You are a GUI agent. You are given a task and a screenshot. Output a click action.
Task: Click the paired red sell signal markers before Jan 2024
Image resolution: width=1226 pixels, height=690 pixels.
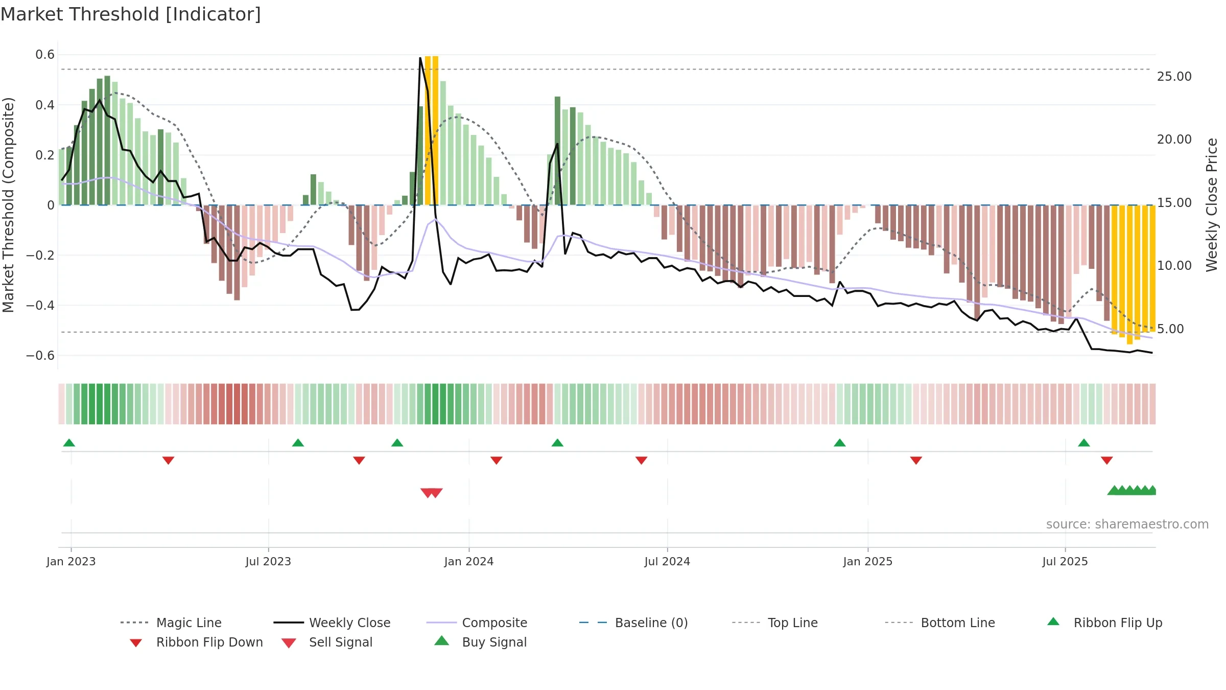[432, 493]
